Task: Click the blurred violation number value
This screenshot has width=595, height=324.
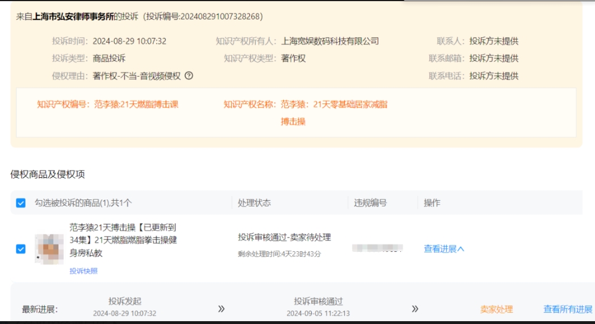Action: (x=377, y=248)
